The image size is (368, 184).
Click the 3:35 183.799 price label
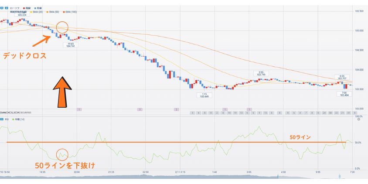pos(261,74)
